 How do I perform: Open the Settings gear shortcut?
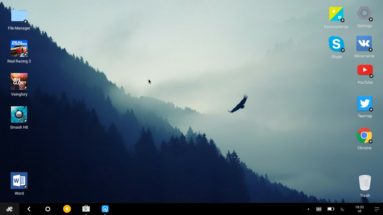[364, 13]
